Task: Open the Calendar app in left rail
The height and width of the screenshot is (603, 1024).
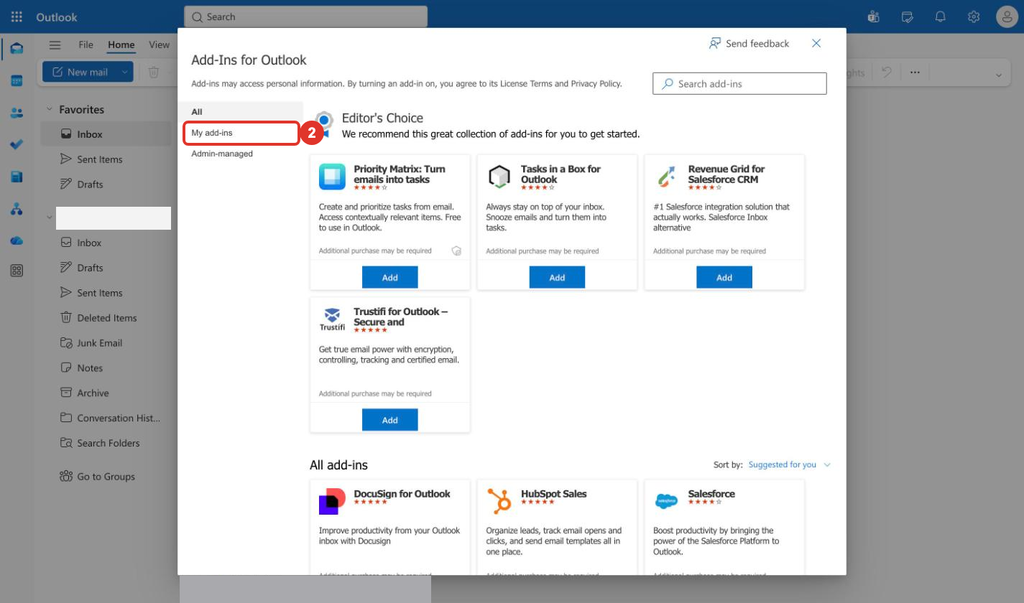Action: (17, 80)
